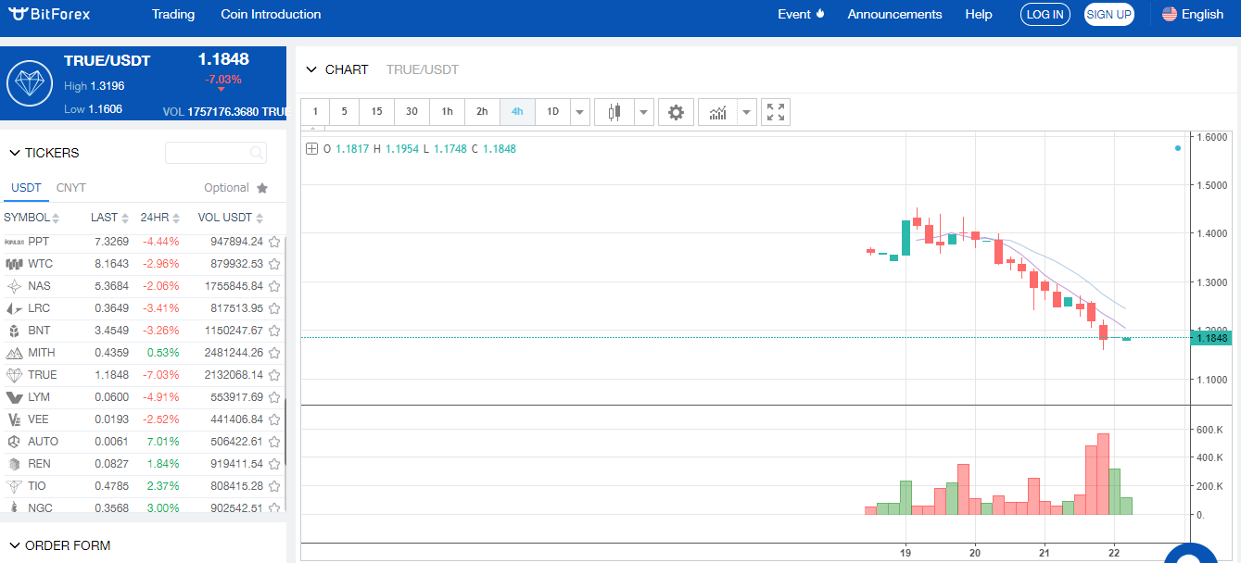Toggle favorite star for MITH
Image resolution: width=1241 pixels, height=563 pixels.
[274, 353]
